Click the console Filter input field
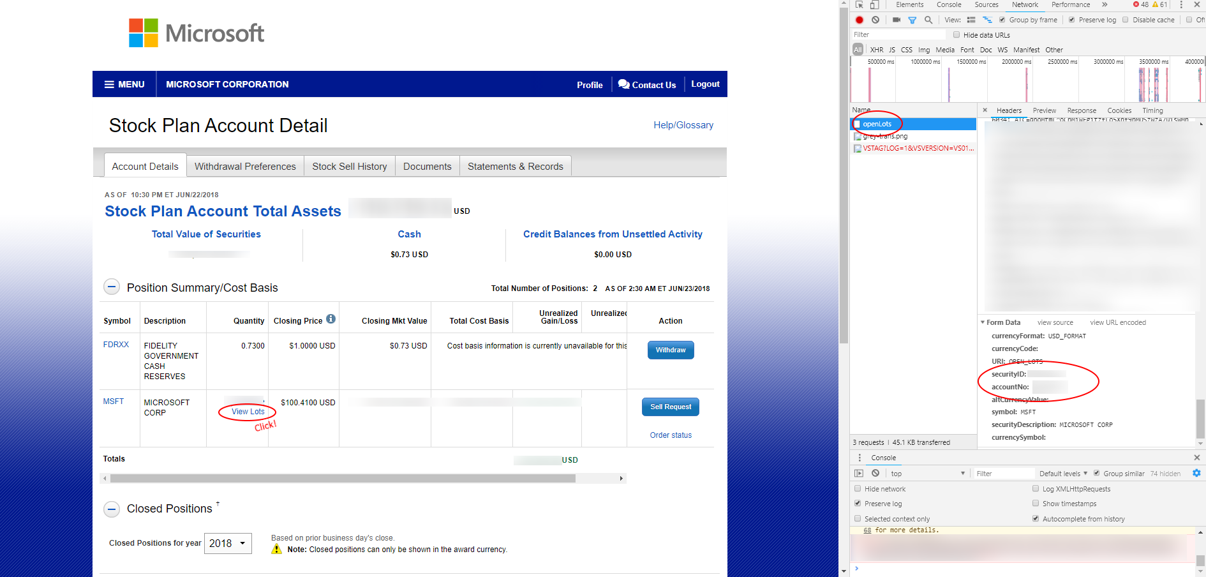This screenshot has height=577, width=1206. pos(1003,474)
